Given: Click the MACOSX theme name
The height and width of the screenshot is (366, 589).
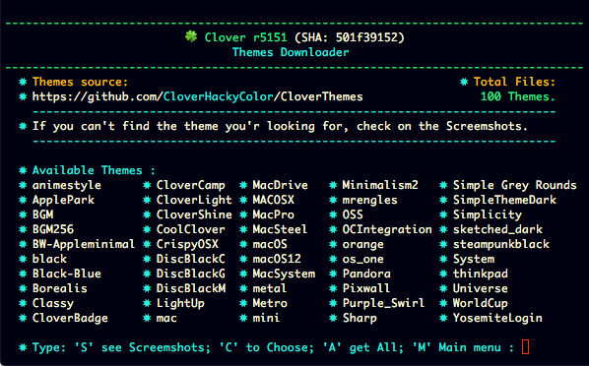Looking at the screenshot, I should 274,200.
